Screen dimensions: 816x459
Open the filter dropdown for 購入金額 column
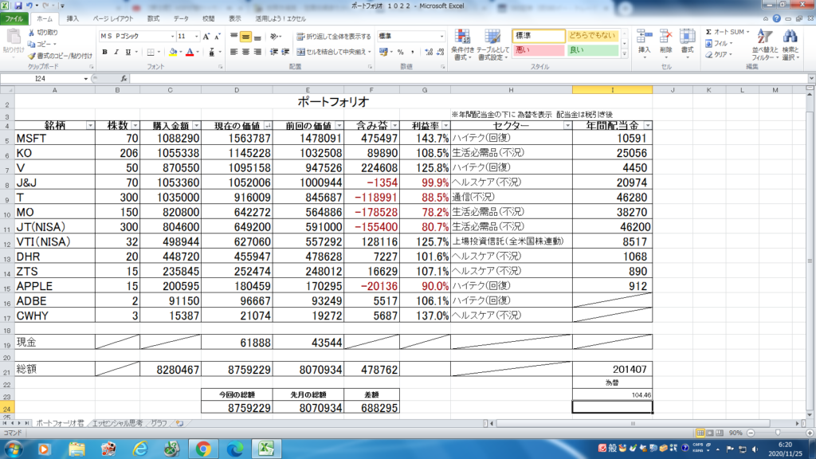coord(196,126)
